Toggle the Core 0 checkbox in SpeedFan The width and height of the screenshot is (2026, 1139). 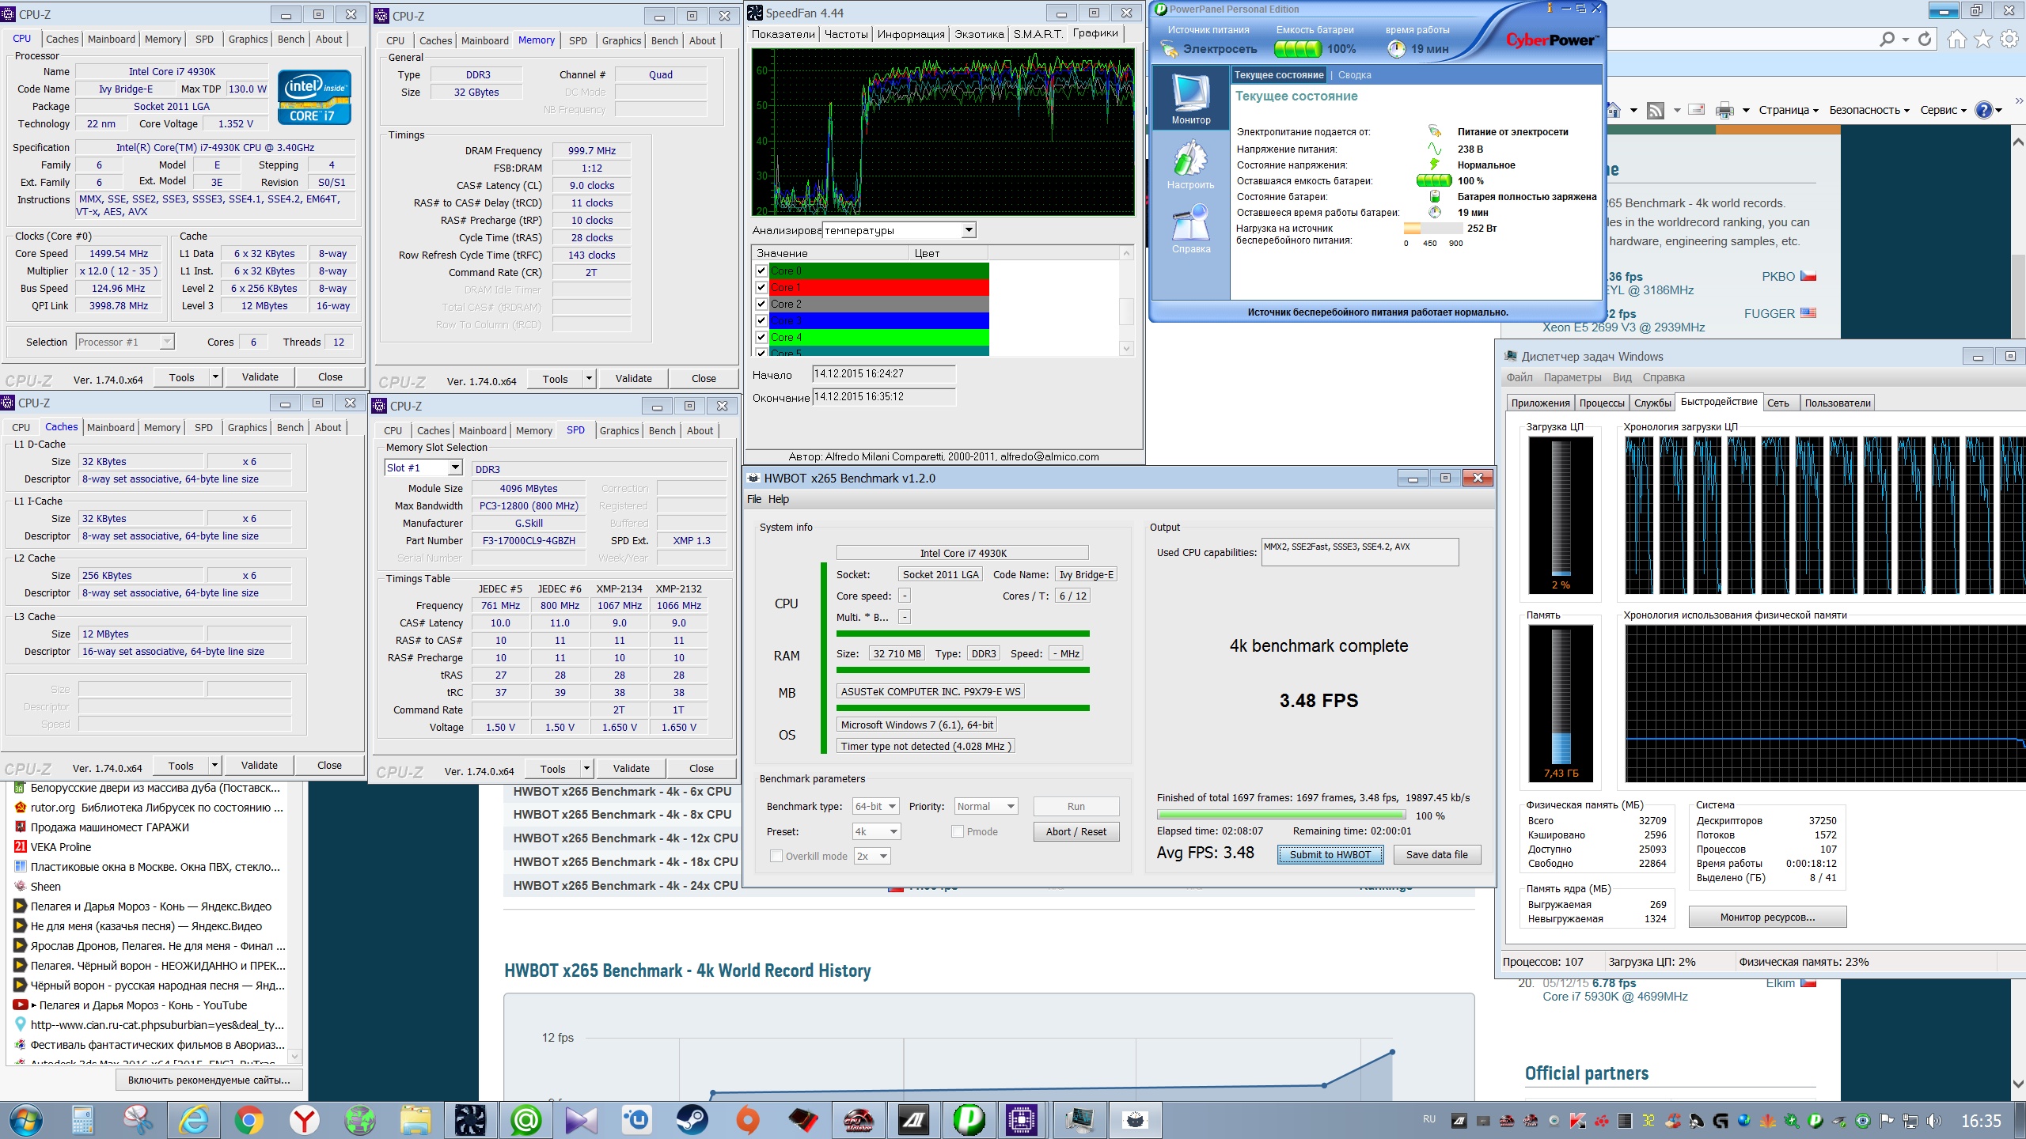[x=761, y=271]
